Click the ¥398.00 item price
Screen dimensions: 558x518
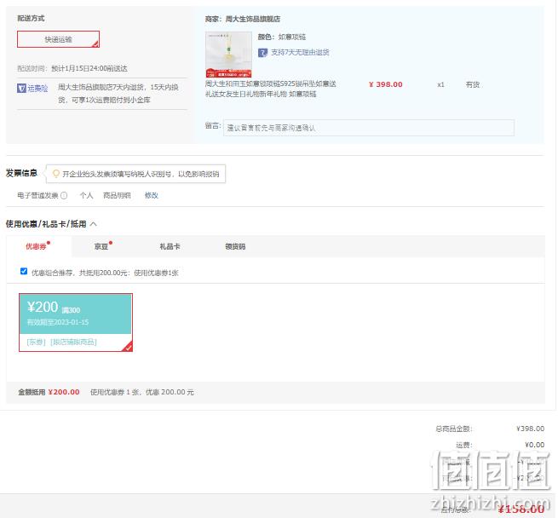pyautogui.click(x=386, y=84)
